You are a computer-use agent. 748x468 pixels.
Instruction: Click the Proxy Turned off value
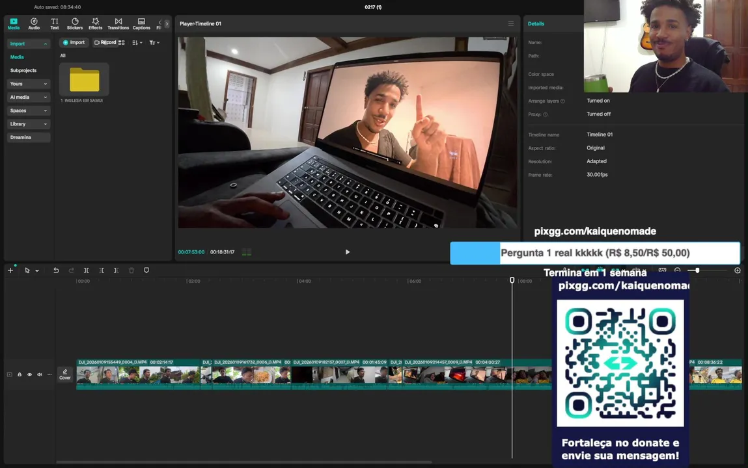(x=599, y=114)
